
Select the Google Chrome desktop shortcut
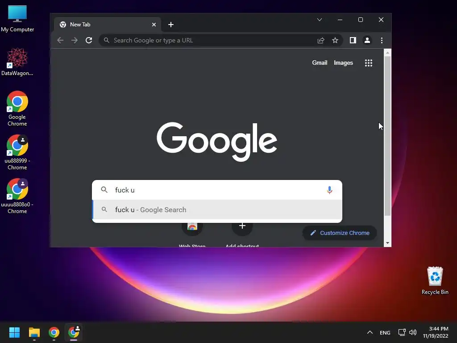click(x=17, y=109)
